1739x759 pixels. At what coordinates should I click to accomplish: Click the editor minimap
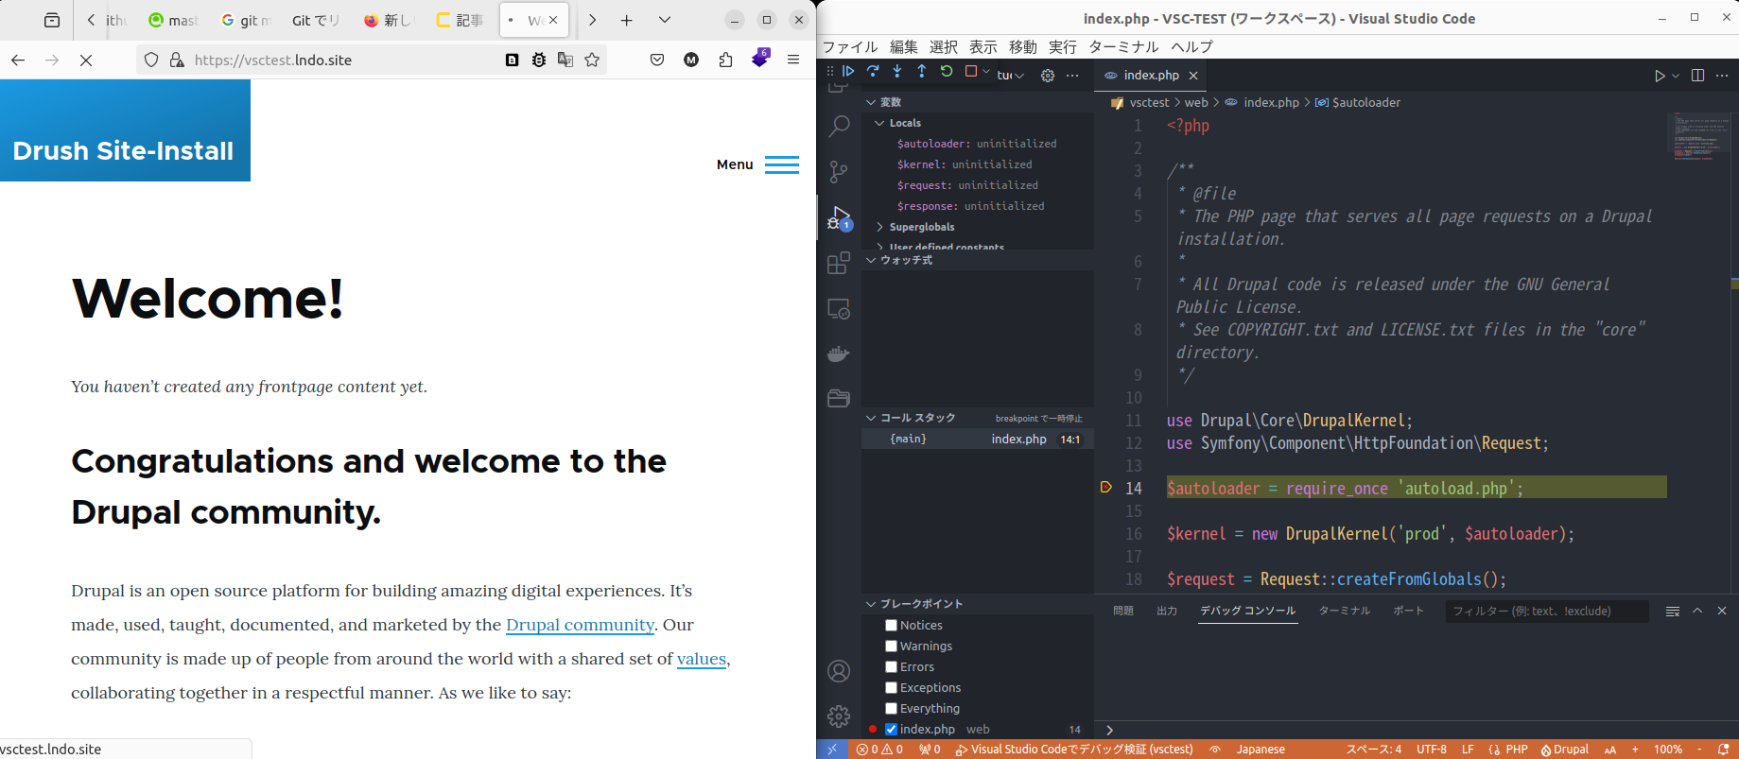1699,138
